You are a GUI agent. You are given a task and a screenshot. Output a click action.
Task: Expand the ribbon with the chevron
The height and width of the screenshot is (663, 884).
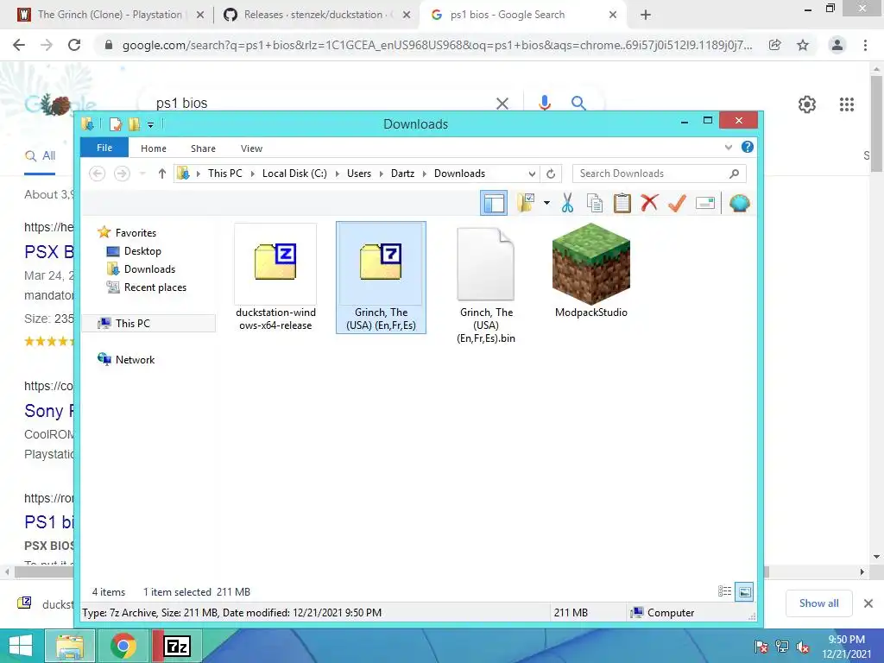point(729,147)
